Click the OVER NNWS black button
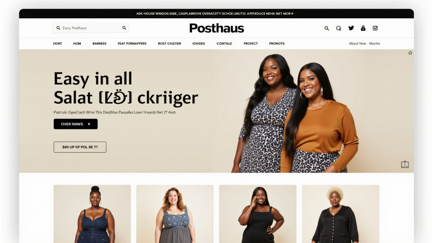Viewport: 432px width, 243px height. (76, 124)
